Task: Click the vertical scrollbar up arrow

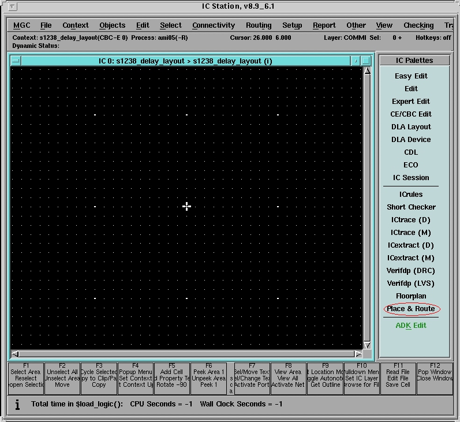Action: pos(367,71)
